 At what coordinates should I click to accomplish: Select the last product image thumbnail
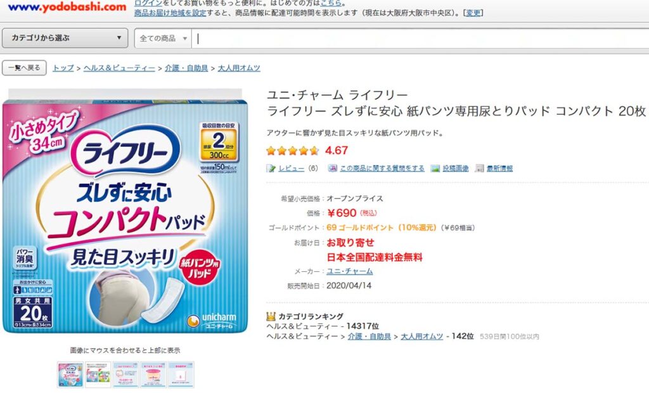point(181,374)
